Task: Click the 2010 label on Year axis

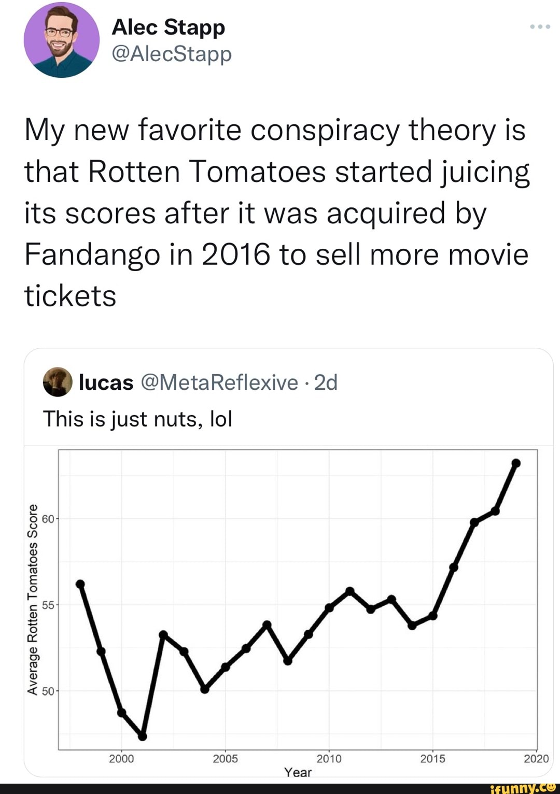Action: click(329, 759)
